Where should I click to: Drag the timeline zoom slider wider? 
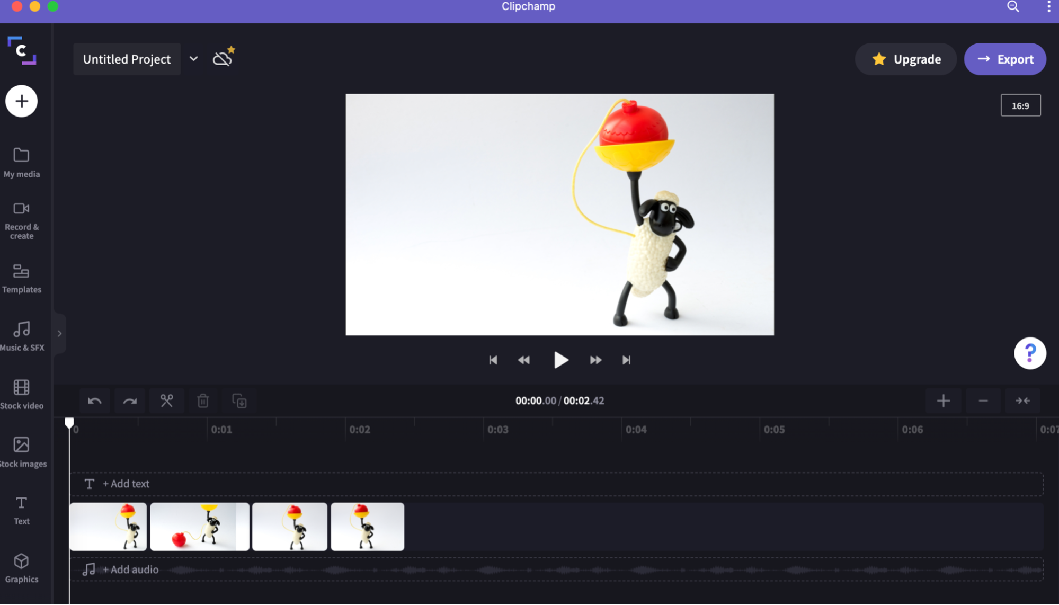pyautogui.click(x=944, y=401)
